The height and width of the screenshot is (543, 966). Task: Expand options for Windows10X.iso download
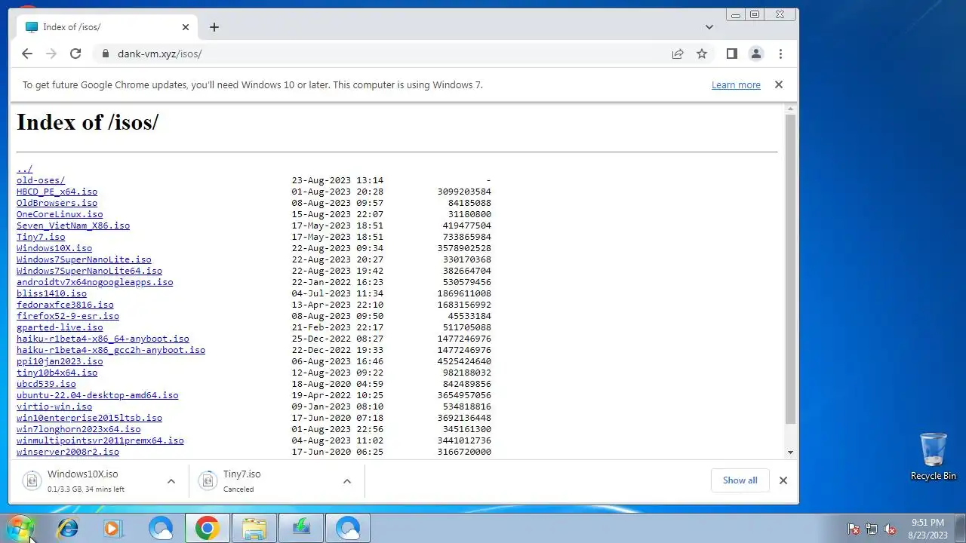click(171, 481)
